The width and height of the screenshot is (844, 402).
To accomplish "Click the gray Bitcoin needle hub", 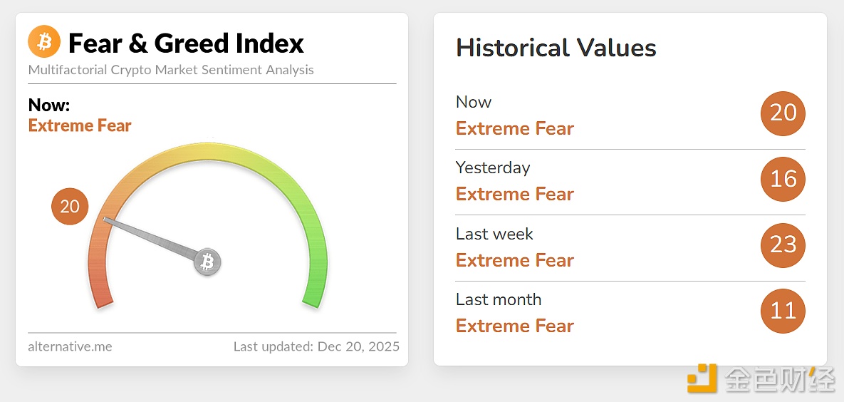I will click(x=207, y=262).
